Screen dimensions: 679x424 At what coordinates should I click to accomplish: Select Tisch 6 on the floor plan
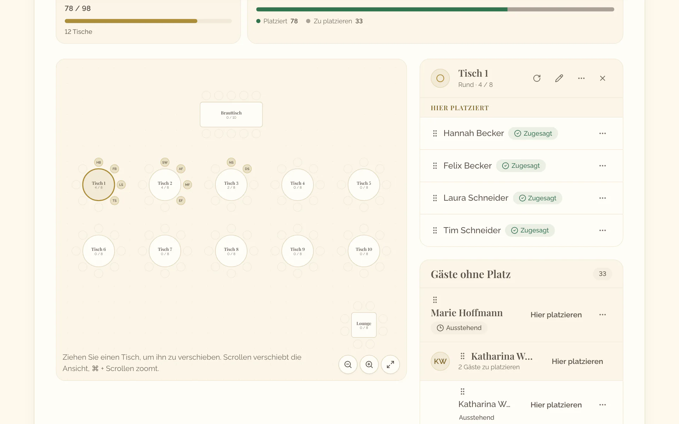point(99,251)
